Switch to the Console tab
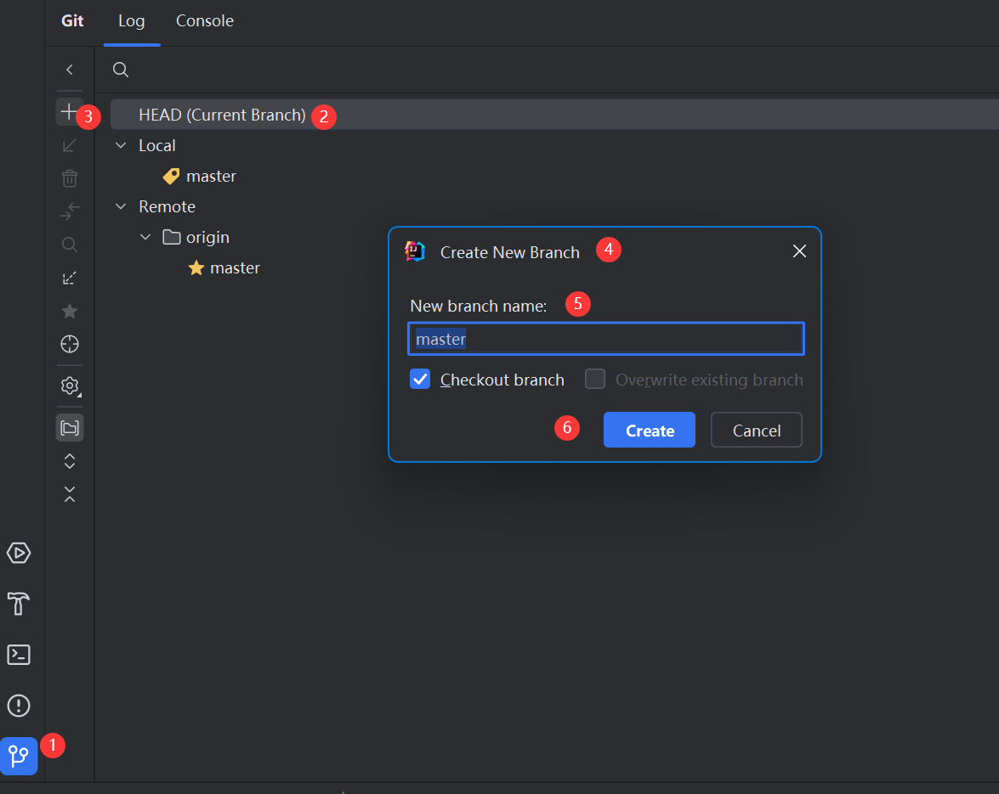The height and width of the screenshot is (794, 999). (204, 21)
